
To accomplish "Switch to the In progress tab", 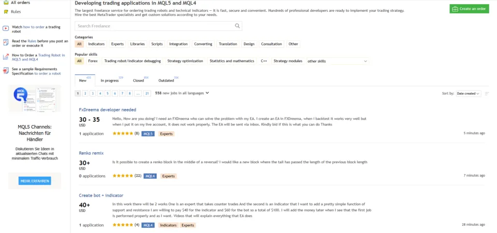I will (110, 81).
